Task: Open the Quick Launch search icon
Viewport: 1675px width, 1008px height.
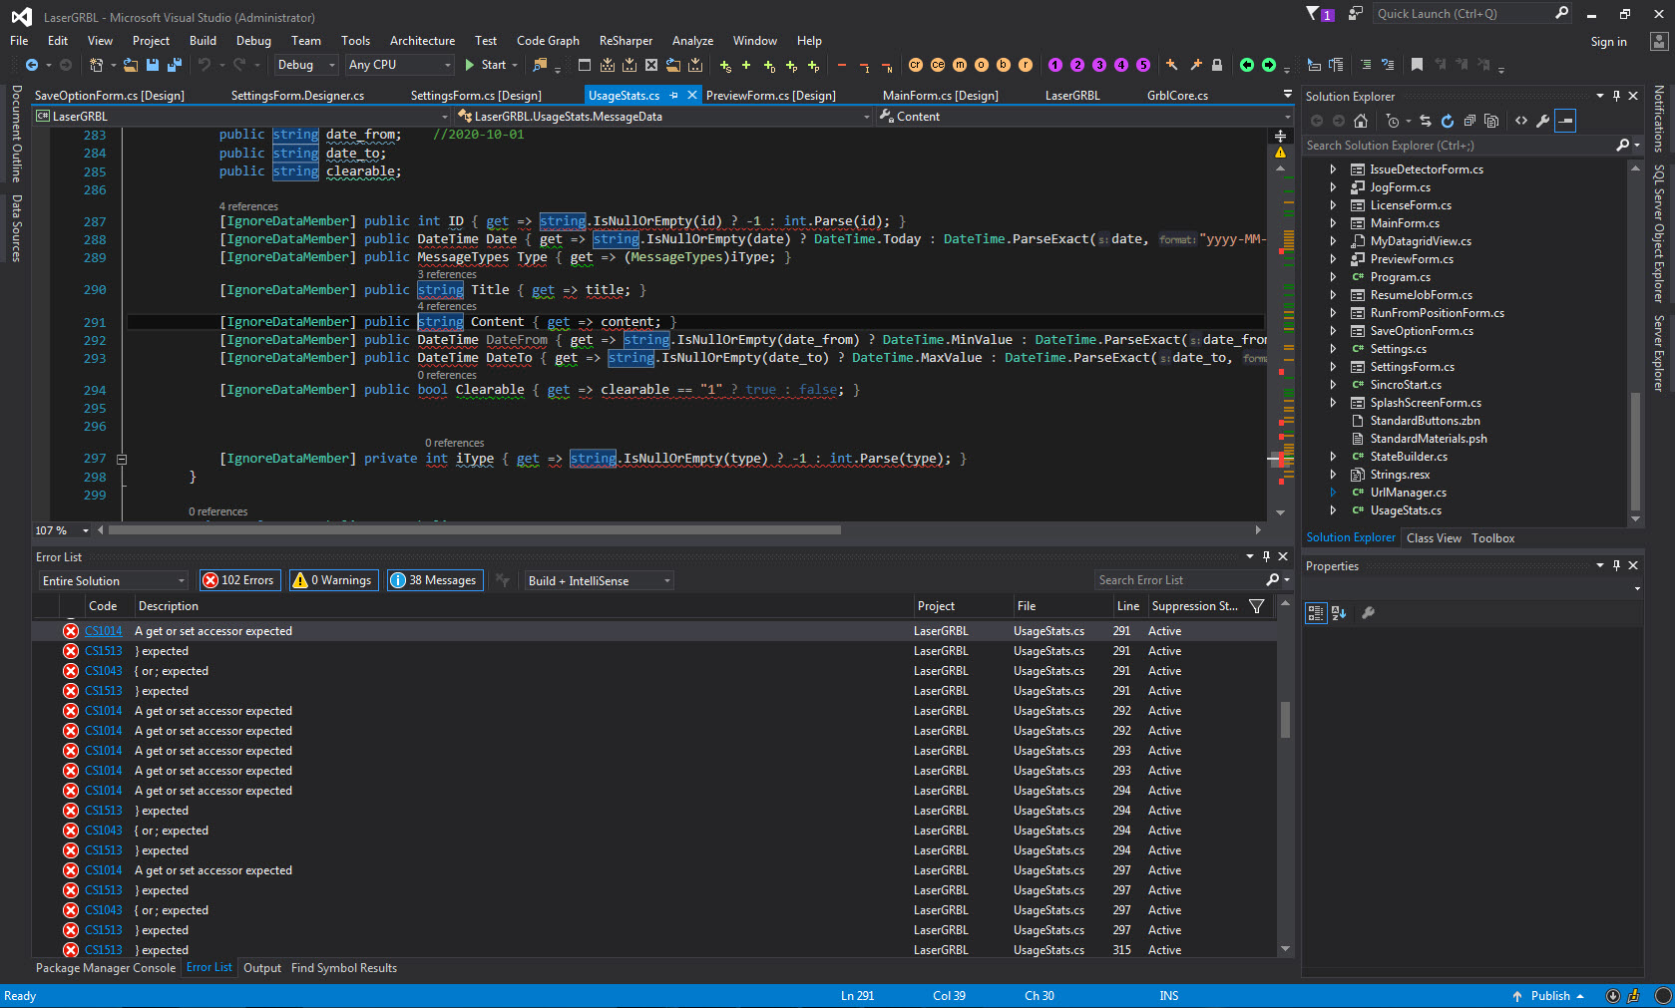Action: (1560, 13)
